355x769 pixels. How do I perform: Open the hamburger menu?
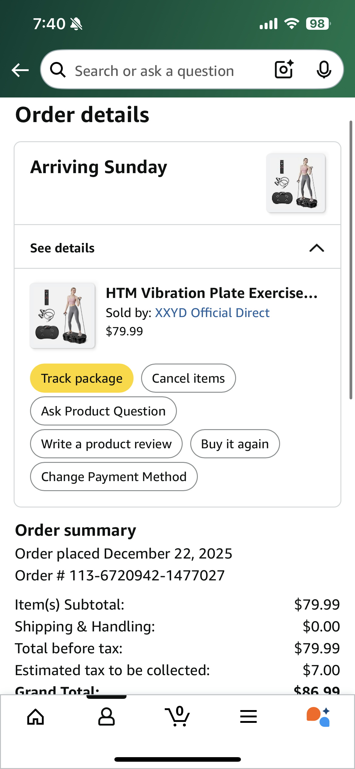(x=248, y=717)
